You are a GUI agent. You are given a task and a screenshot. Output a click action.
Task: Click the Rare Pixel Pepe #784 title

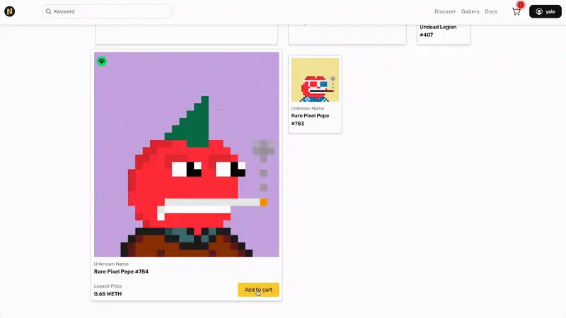(121, 271)
